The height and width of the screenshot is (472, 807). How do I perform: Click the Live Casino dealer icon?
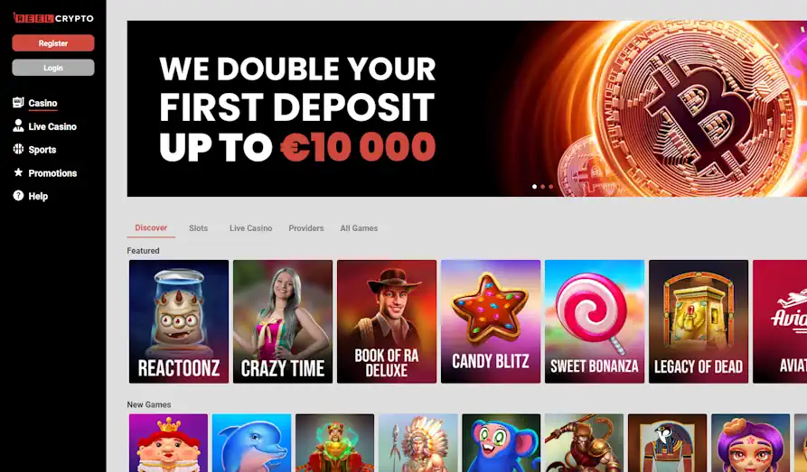(x=18, y=125)
